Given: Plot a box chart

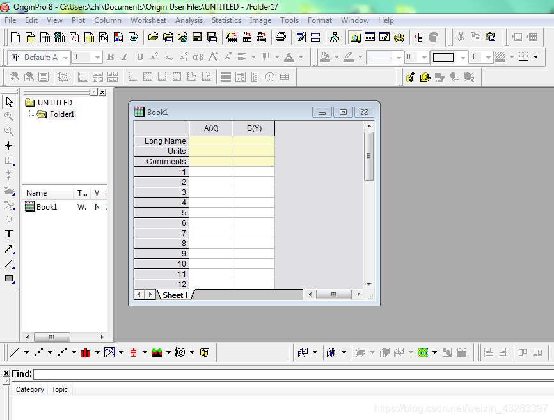Looking at the screenshot, I should 133,352.
